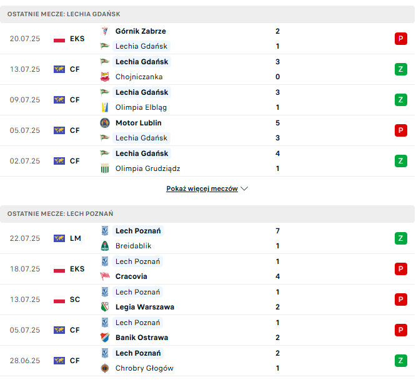Click the Motor Lublin round badge
The width and height of the screenshot is (416, 380).
[x=105, y=123]
